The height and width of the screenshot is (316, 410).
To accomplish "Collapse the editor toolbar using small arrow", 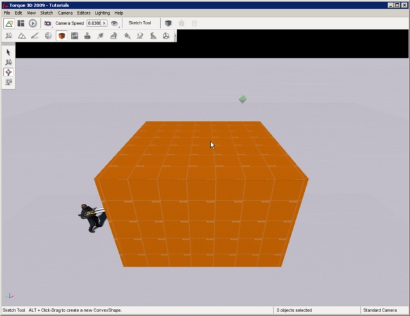I will 176,36.
